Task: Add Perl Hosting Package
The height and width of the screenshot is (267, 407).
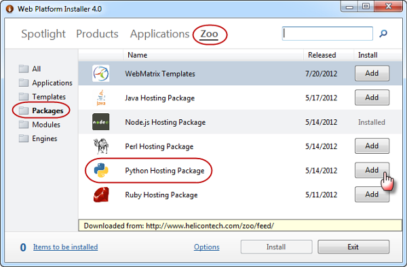Action: (372, 146)
